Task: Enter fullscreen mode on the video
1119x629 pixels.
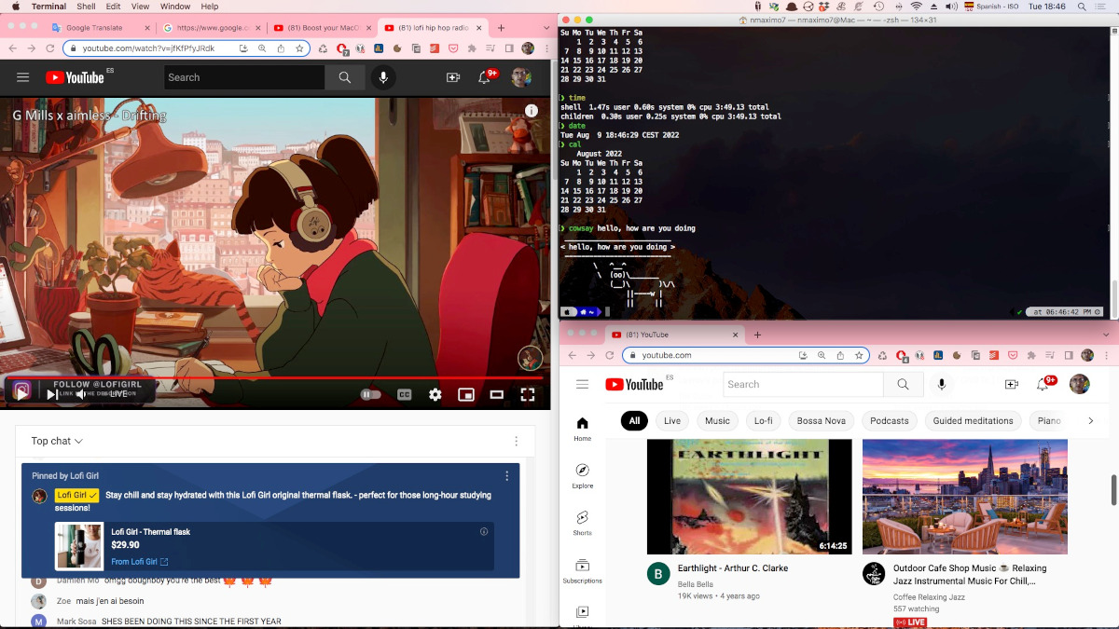Action: point(527,395)
